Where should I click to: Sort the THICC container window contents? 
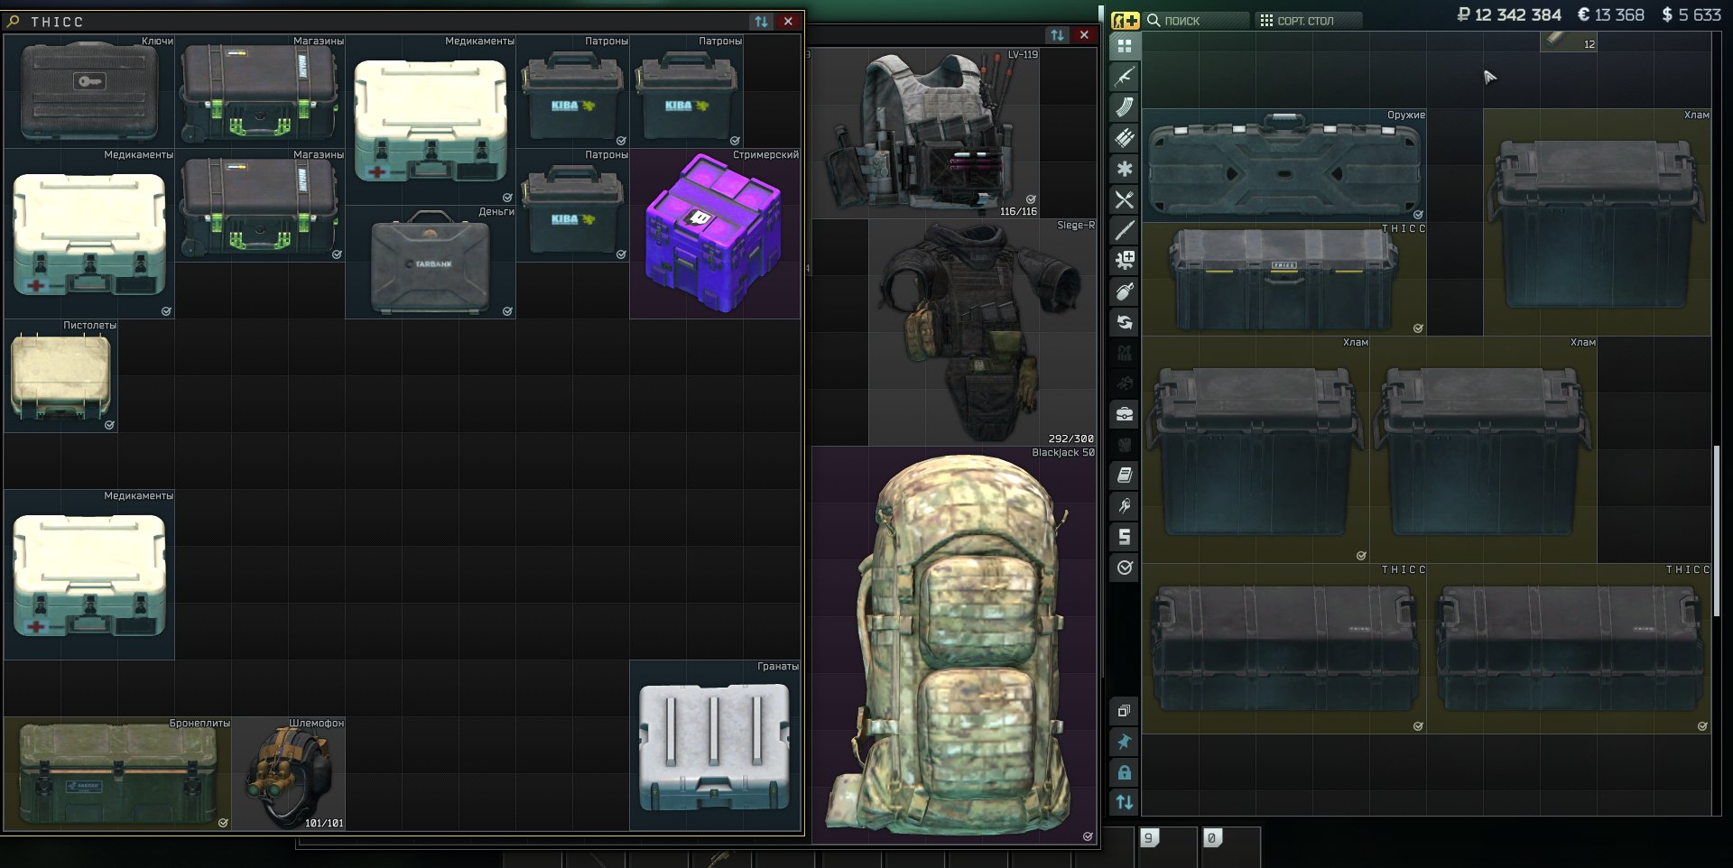(762, 22)
